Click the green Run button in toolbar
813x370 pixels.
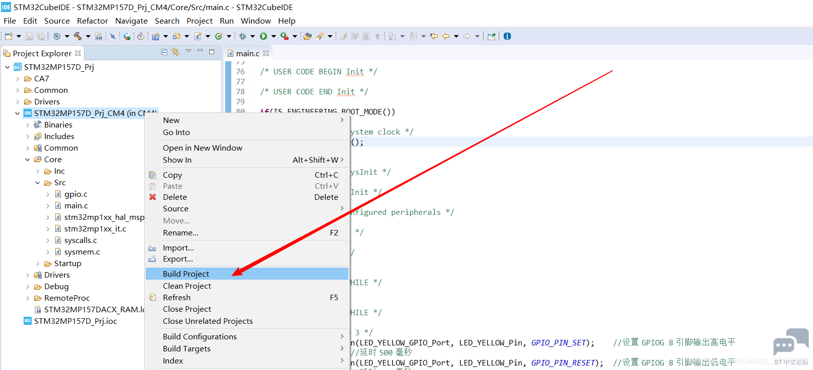coord(263,36)
